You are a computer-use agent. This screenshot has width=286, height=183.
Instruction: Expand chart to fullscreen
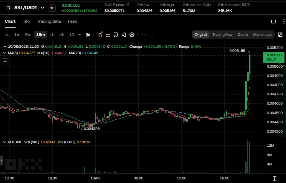point(280,35)
